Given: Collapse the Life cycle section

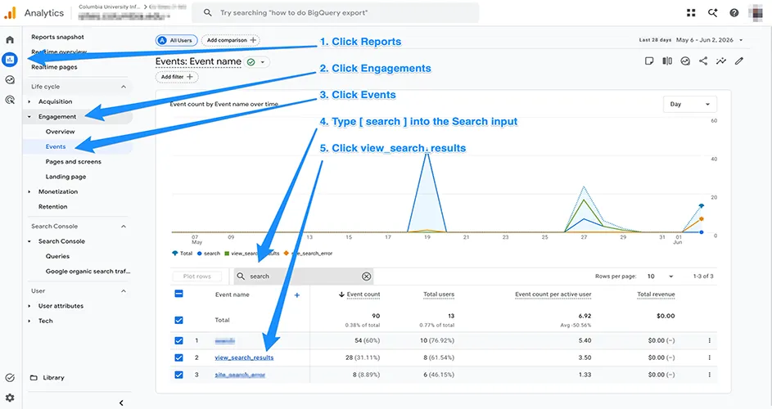Looking at the screenshot, I should click(x=124, y=87).
